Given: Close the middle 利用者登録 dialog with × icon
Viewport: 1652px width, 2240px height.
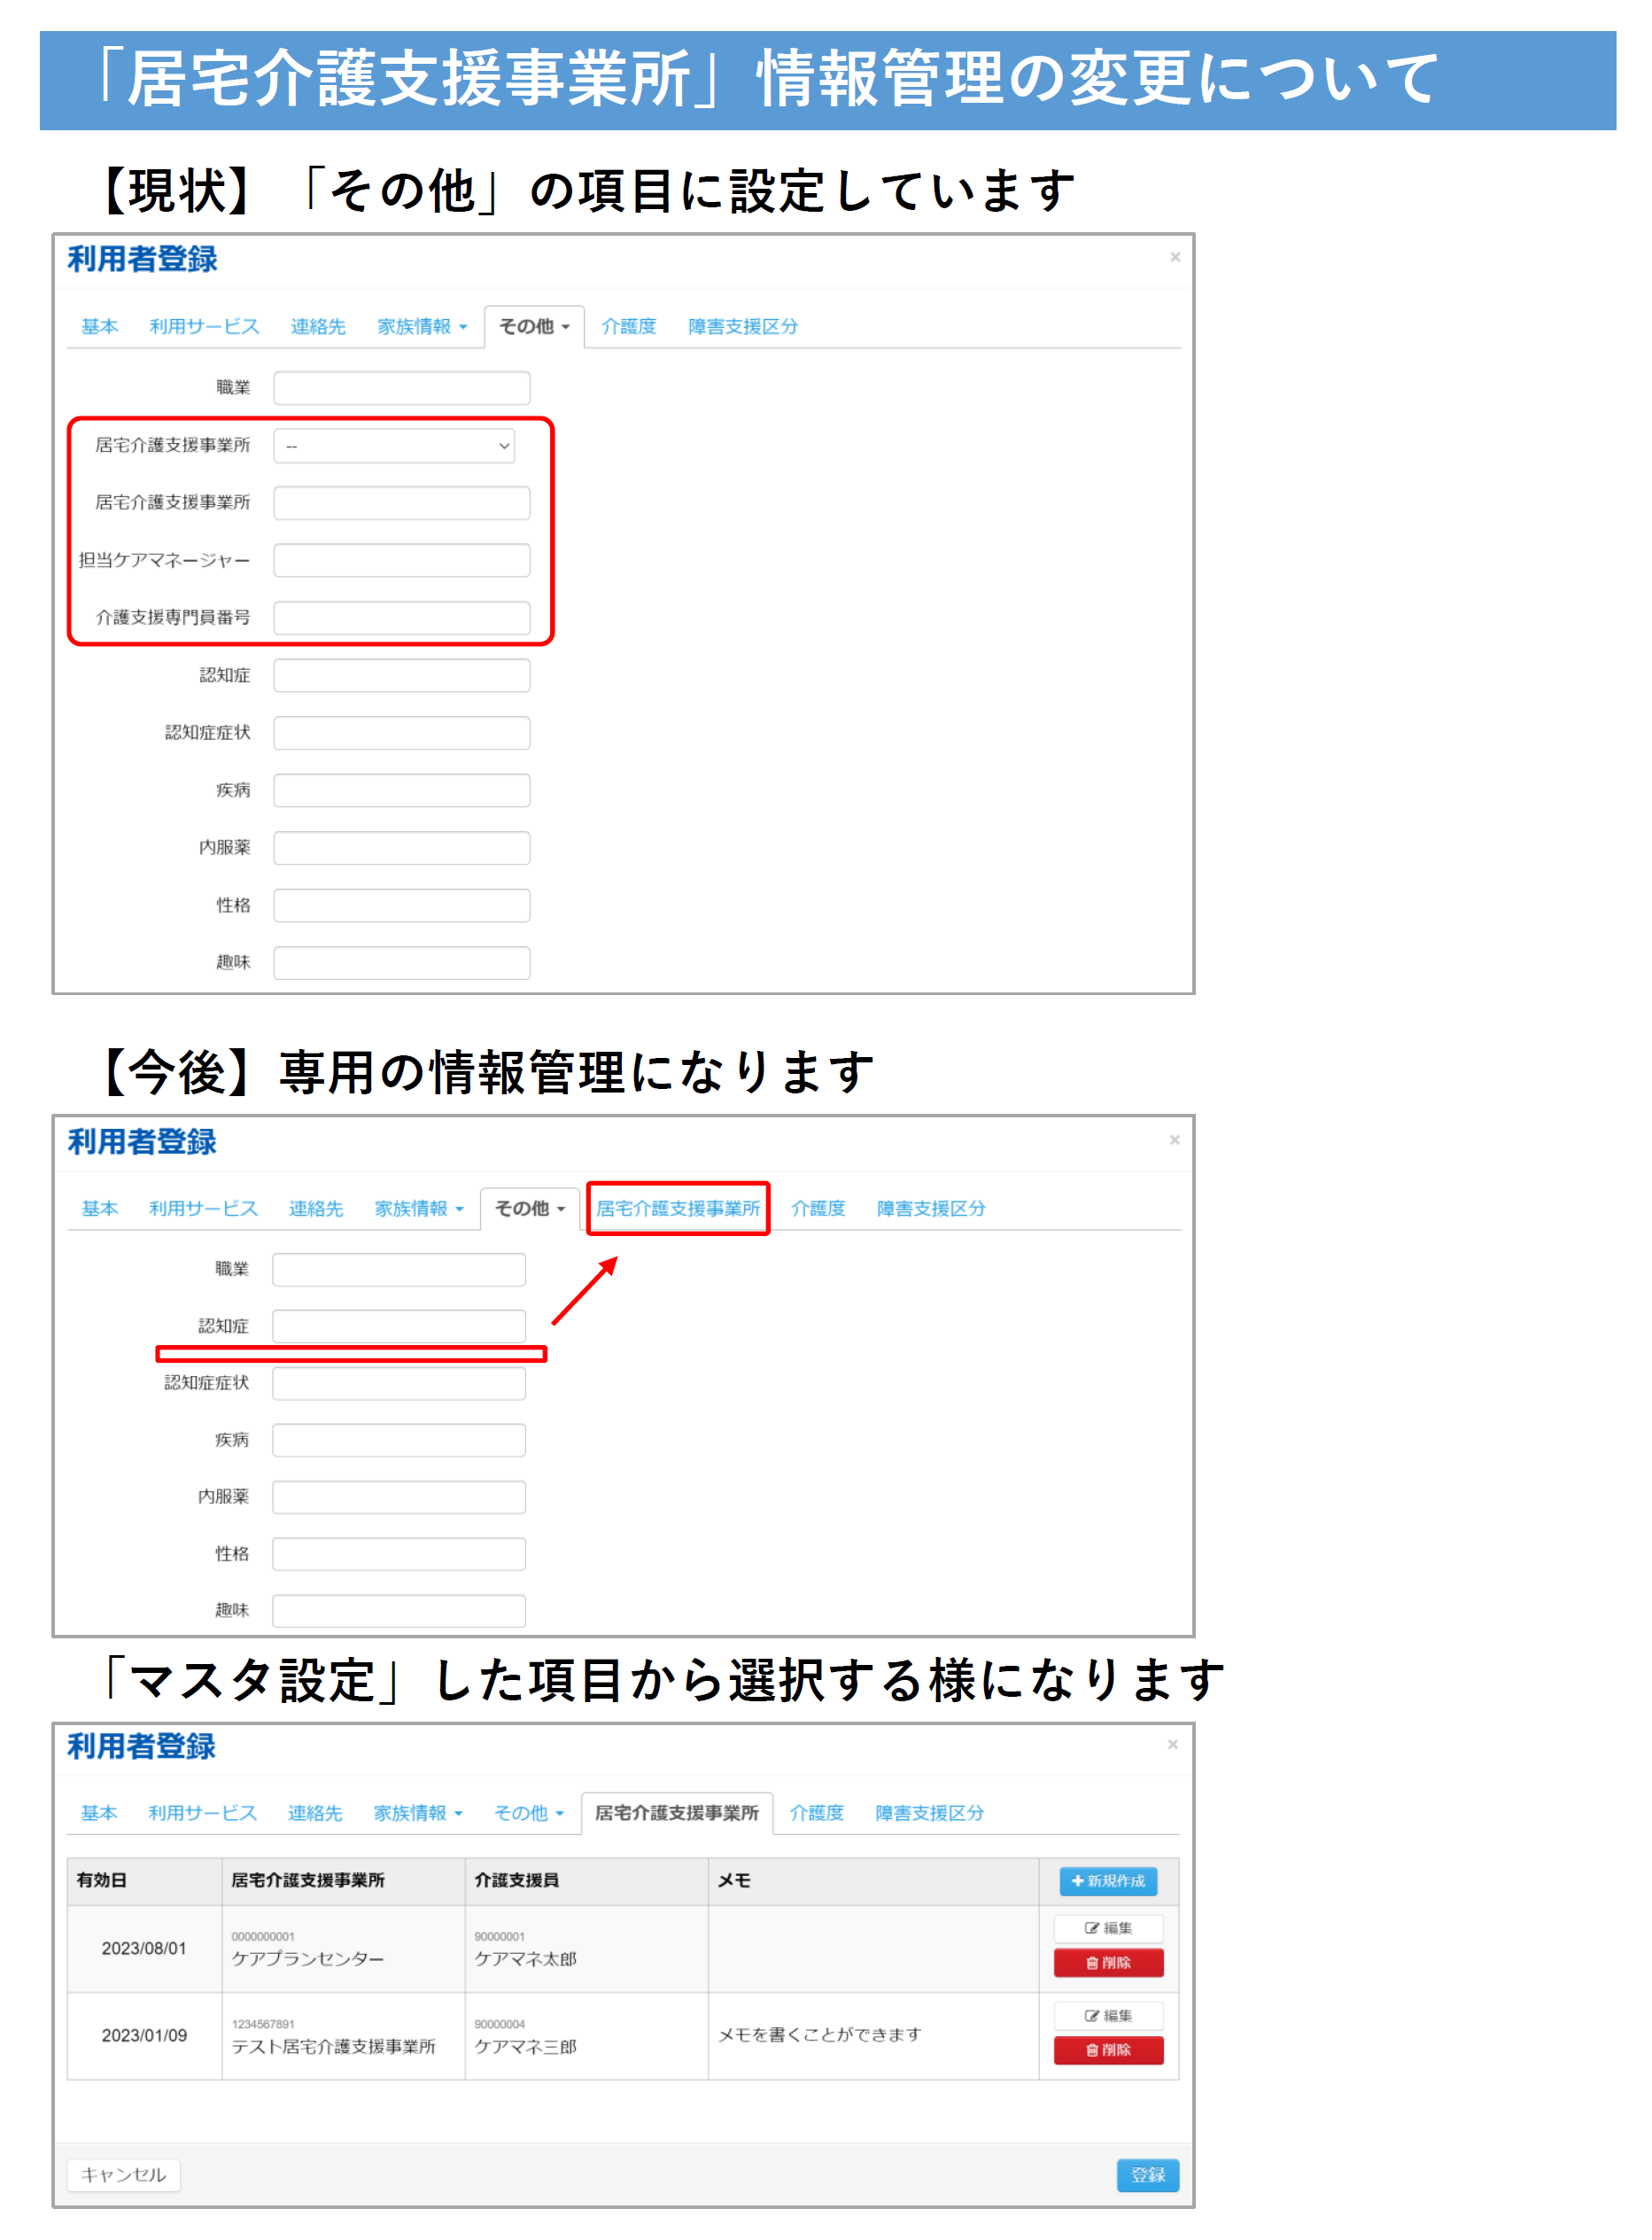Looking at the screenshot, I should (x=1175, y=1139).
